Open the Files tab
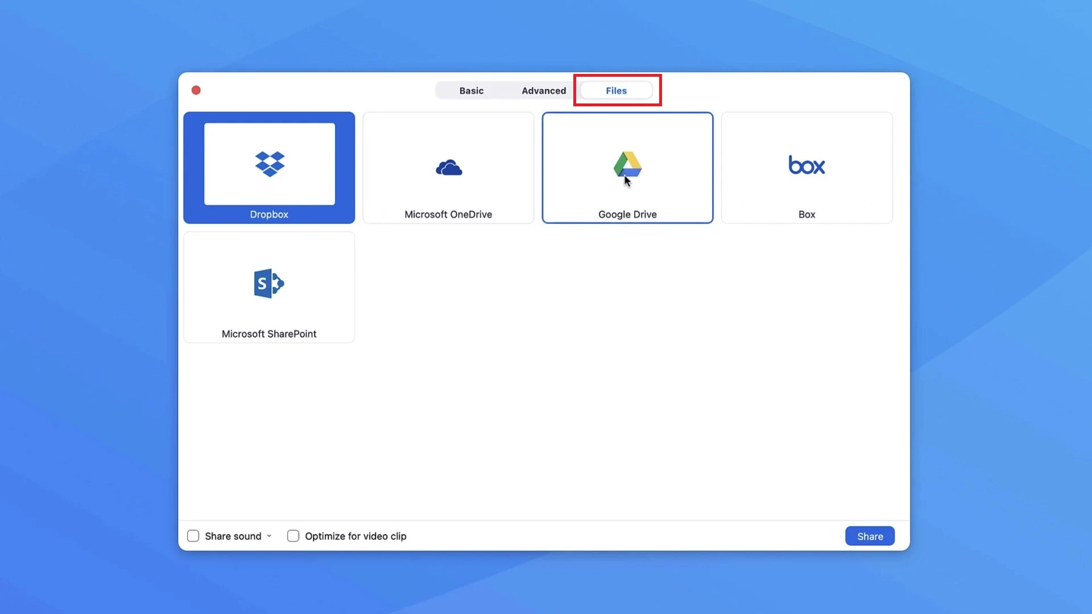Viewport: 1092px width, 614px height. pyautogui.click(x=616, y=90)
